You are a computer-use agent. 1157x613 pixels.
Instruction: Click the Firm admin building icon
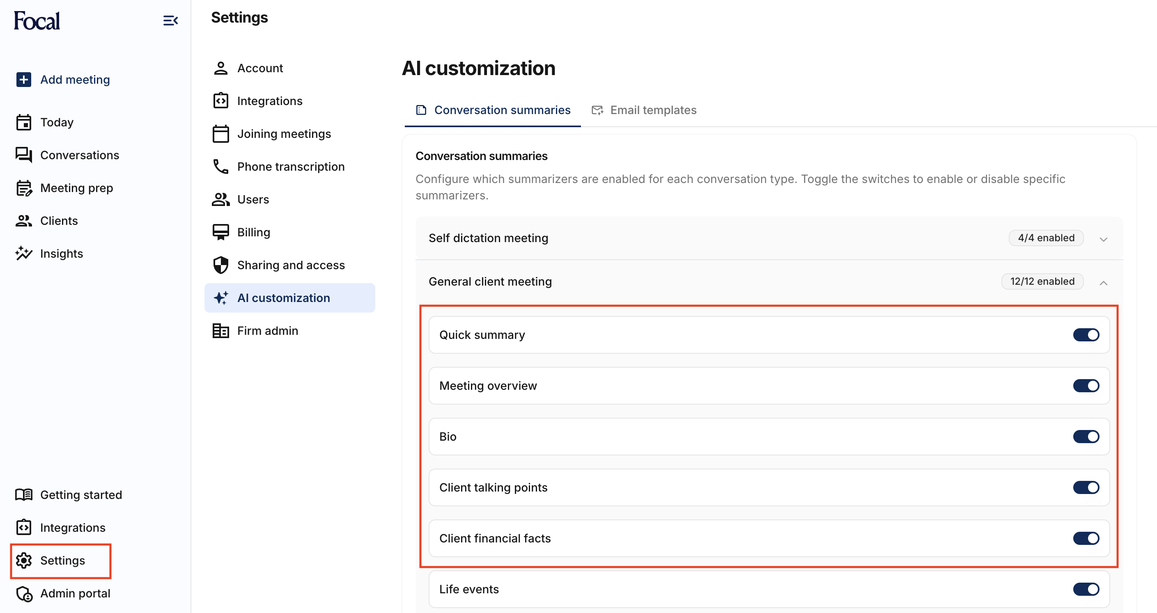pos(220,331)
